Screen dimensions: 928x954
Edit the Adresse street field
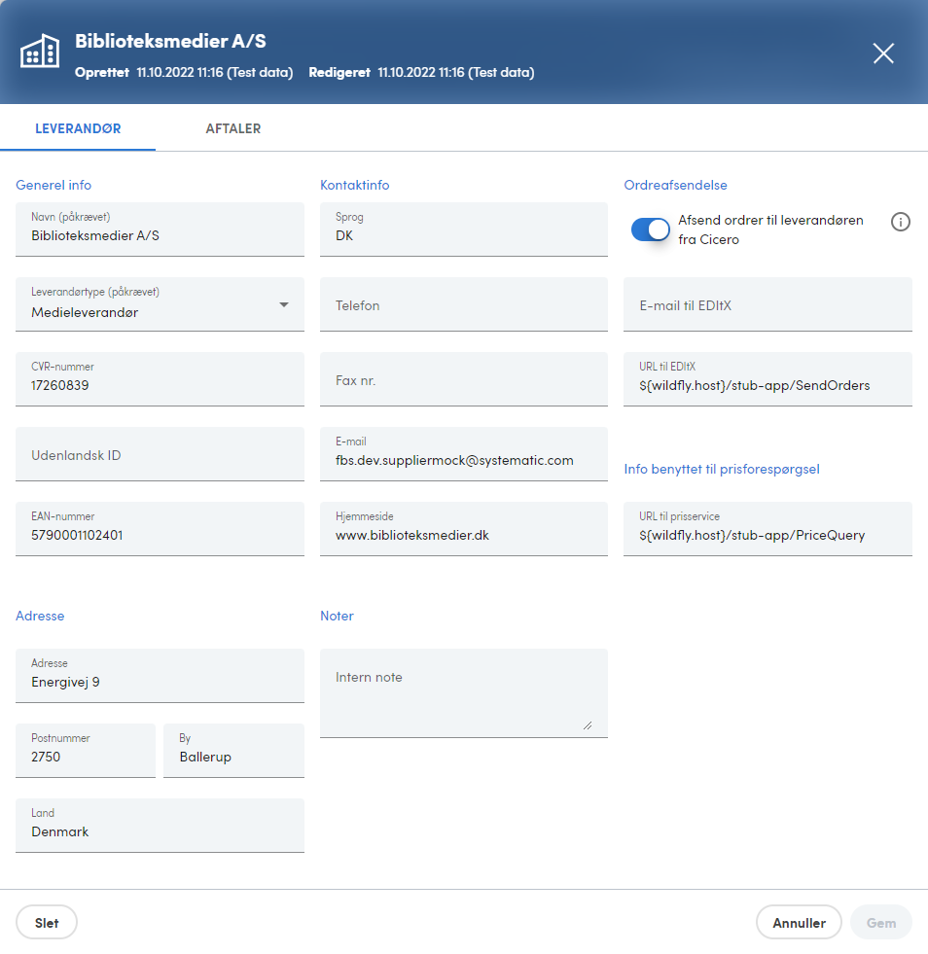point(160,675)
